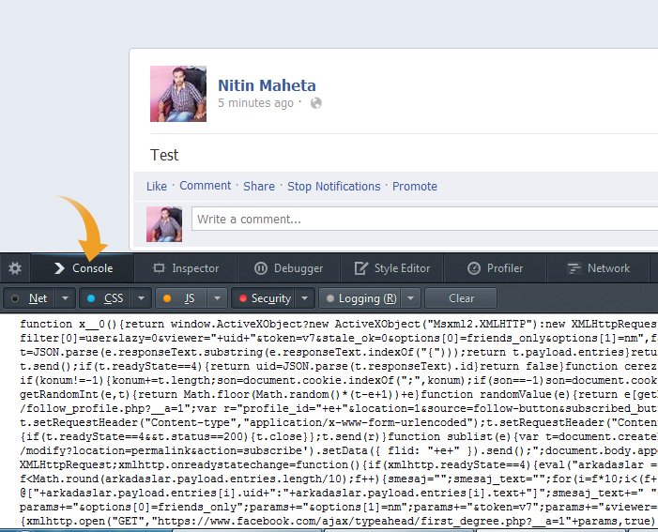658x532 pixels.
Task: Click Nitin Maheta's post profile photo
Action: coord(178,94)
